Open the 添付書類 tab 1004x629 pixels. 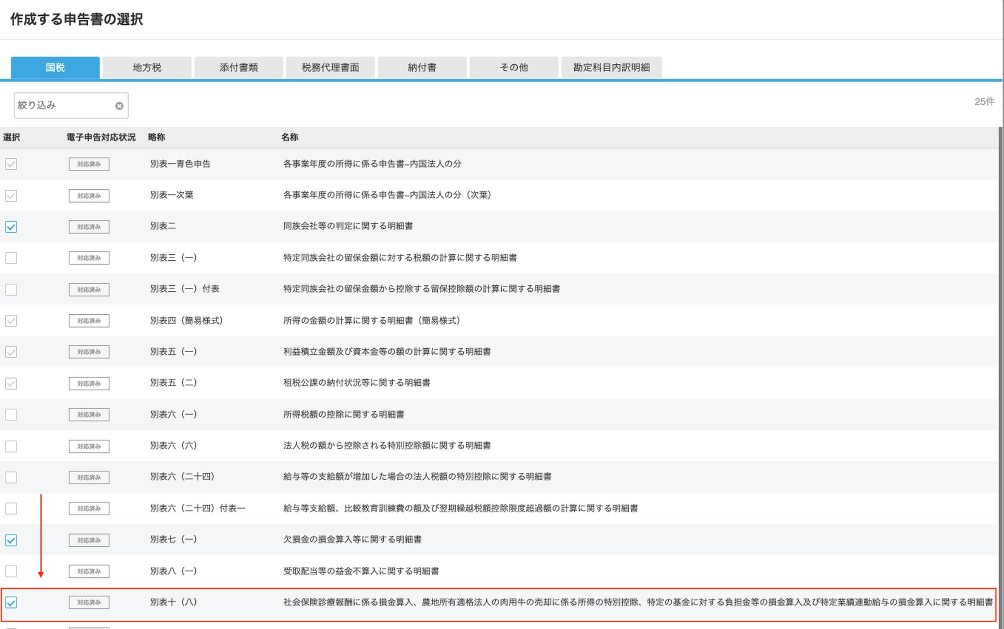[x=238, y=67]
